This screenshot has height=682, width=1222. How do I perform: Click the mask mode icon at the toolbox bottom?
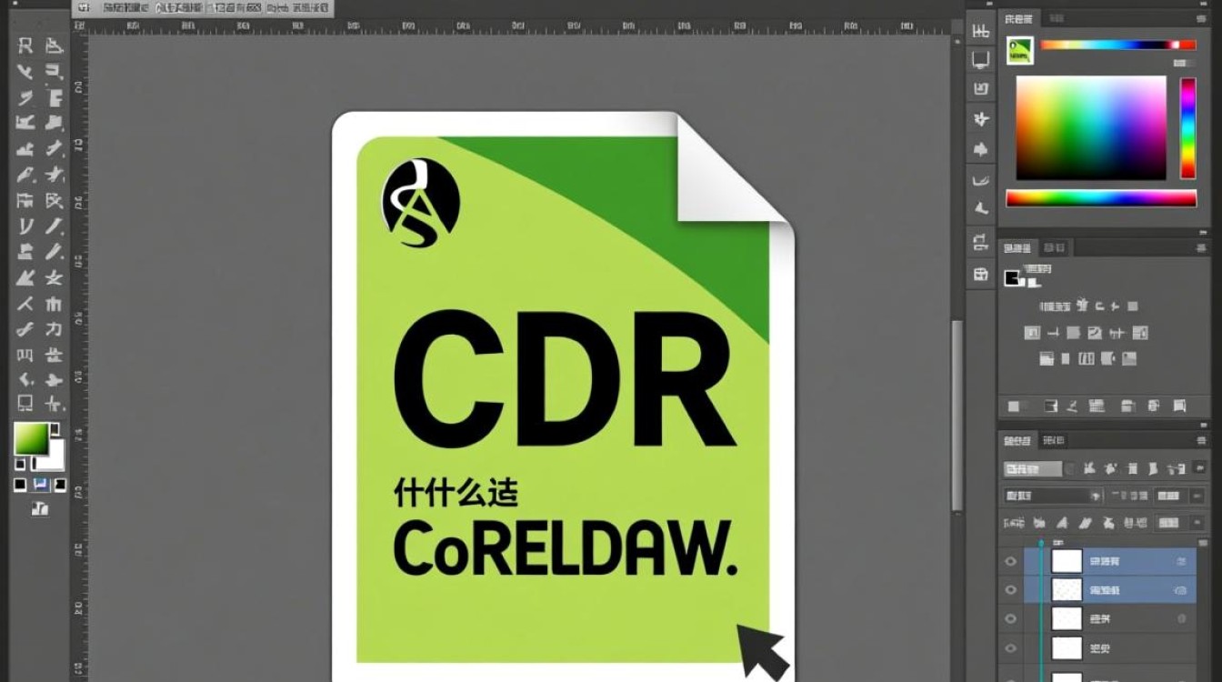point(40,509)
